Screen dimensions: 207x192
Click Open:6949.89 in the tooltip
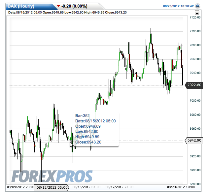[88, 126]
